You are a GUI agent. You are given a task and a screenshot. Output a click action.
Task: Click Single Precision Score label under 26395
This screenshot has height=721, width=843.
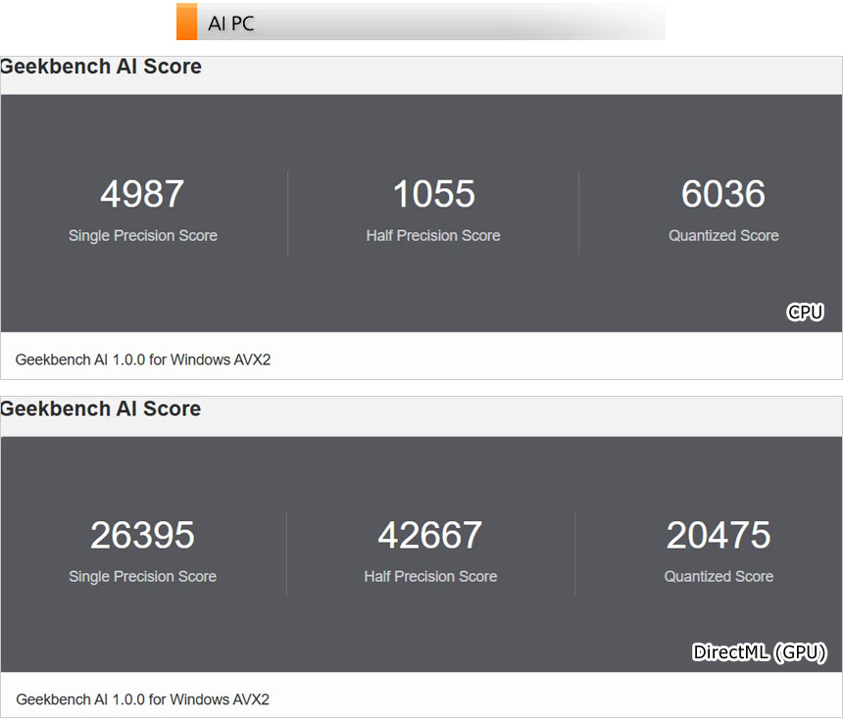tap(142, 576)
